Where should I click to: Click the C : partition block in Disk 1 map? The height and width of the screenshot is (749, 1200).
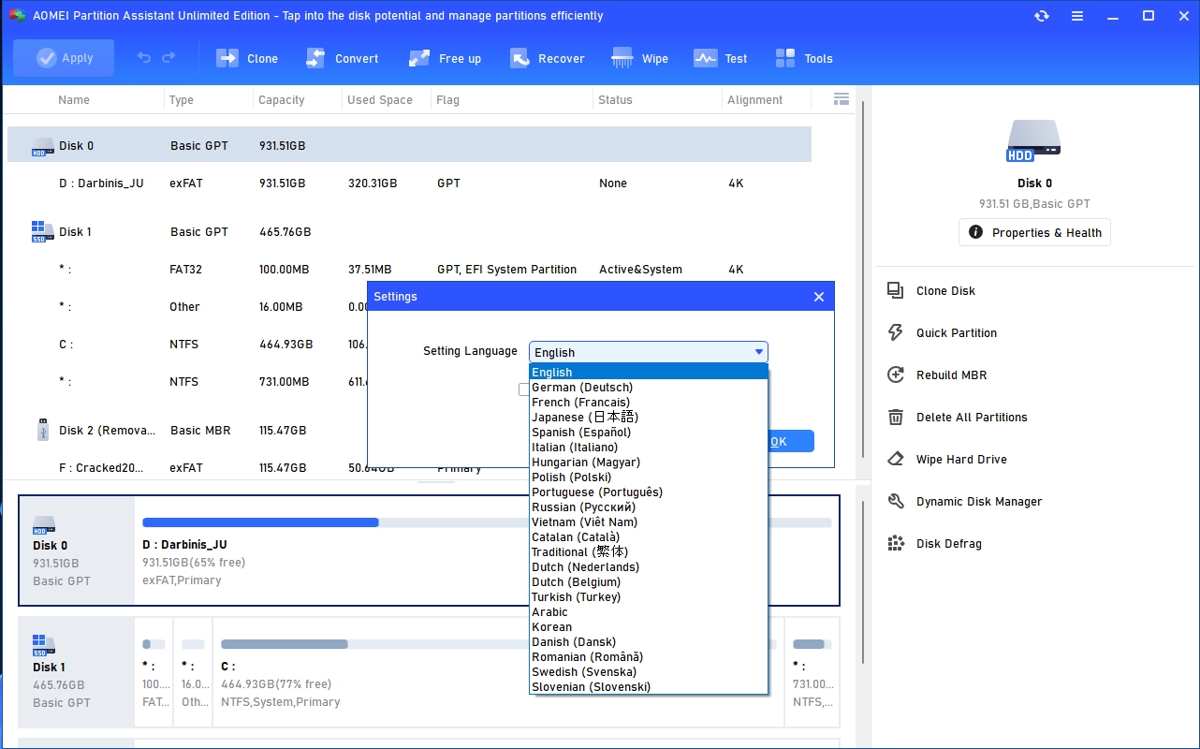pyautogui.click(x=498, y=671)
